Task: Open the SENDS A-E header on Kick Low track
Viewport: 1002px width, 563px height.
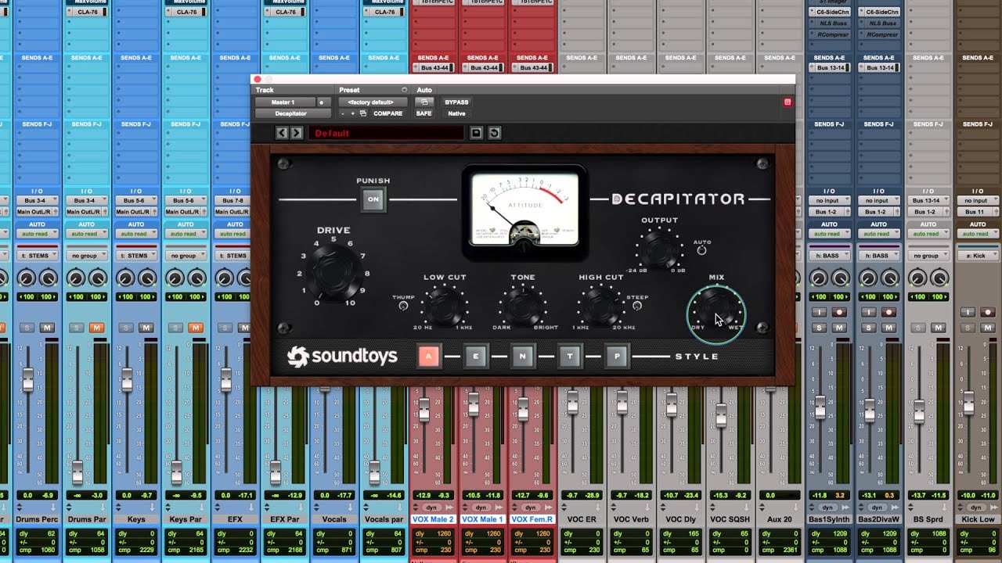Action: [x=978, y=58]
